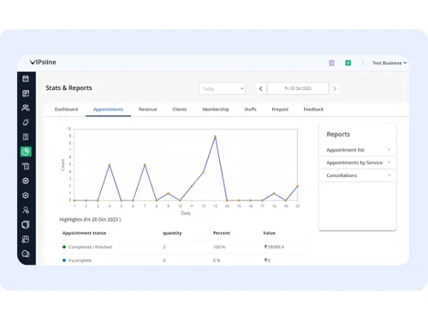Select the Appointments tab
The image size is (428, 321).
(x=109, y=110)
